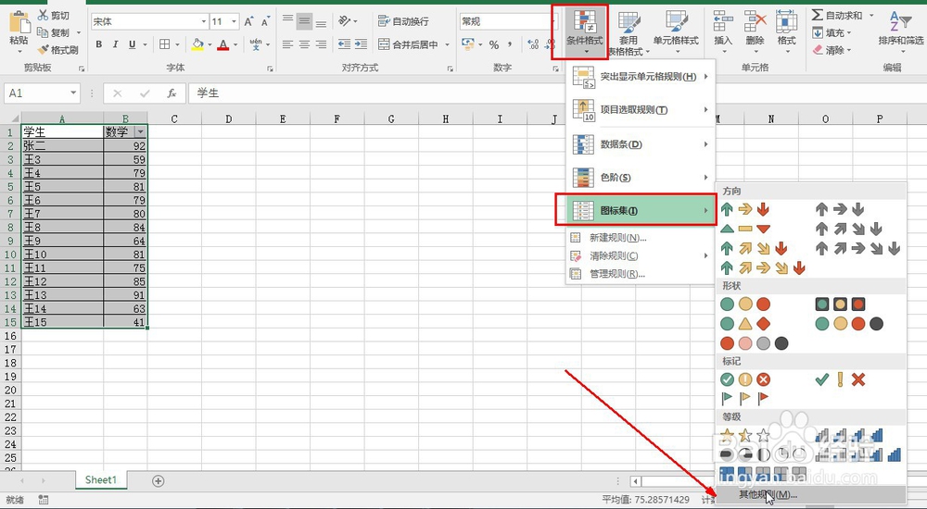Select the Format Painter (格式刷) tool

click(x=57, y=50)
